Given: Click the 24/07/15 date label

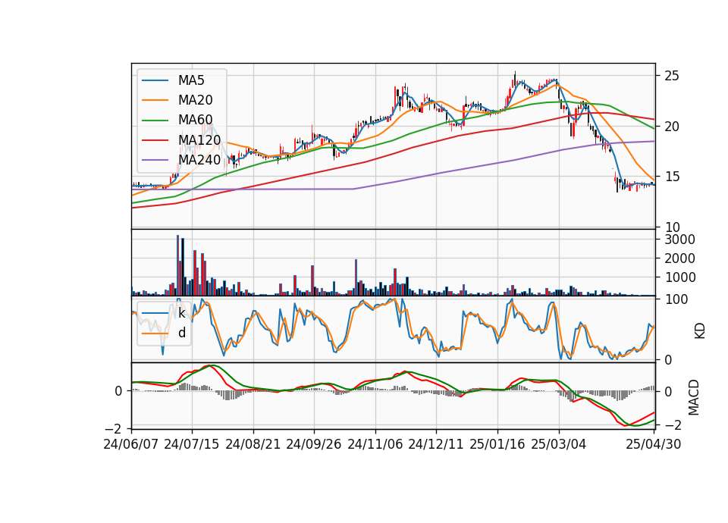Looking at the screenshot, I should (x=192, y=445).
